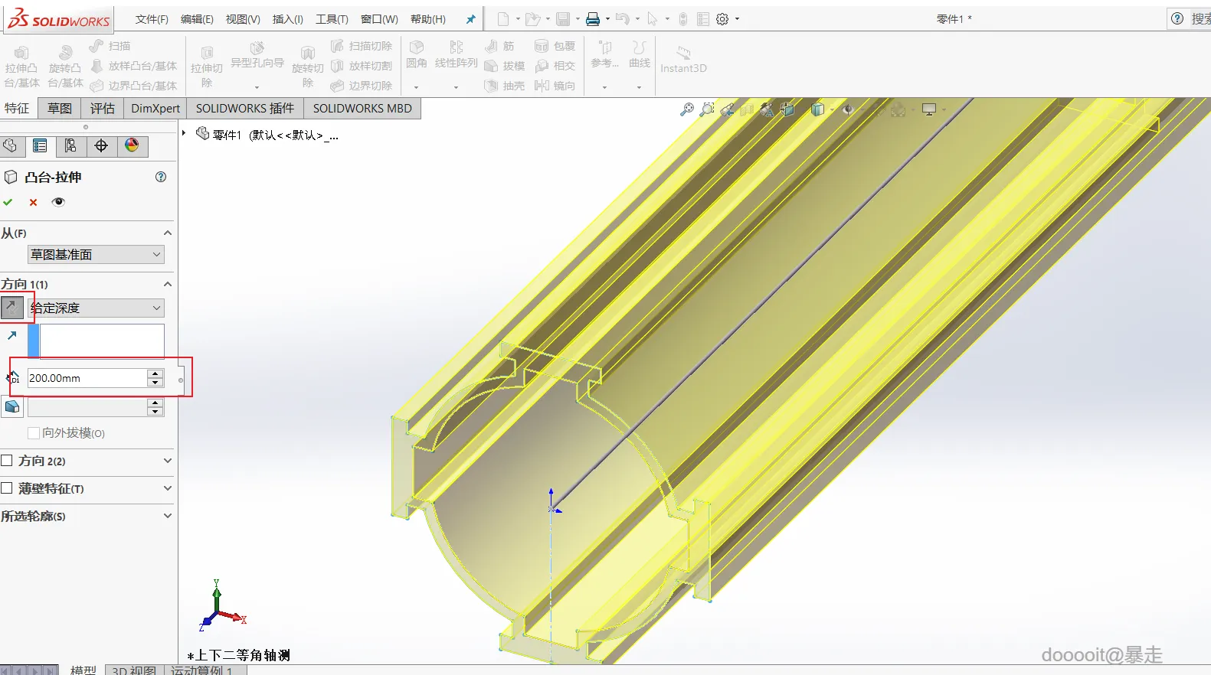Expand the 薄壁特征 section chevron
This screenshot has height=675, width=1211.
coord(168,488)
